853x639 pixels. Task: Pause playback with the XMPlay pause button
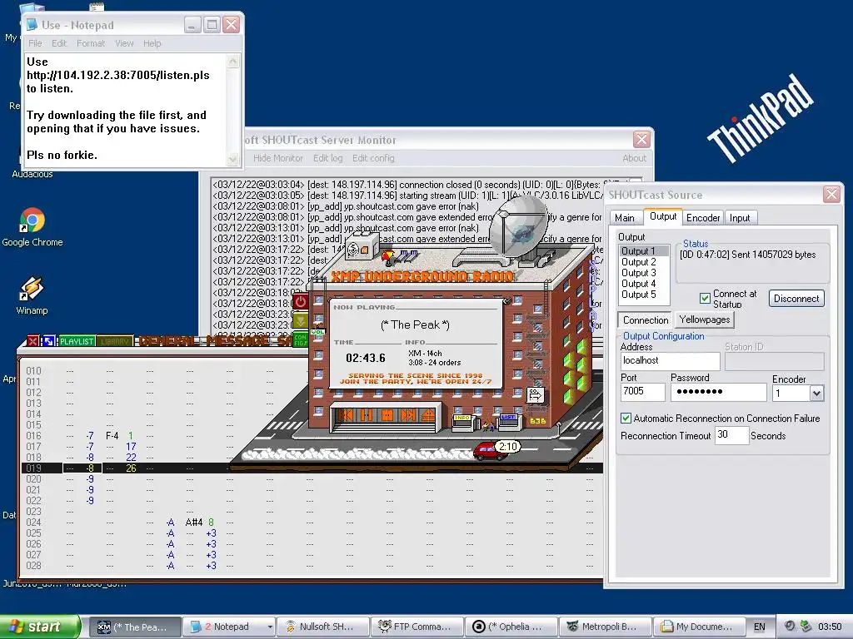367,416
